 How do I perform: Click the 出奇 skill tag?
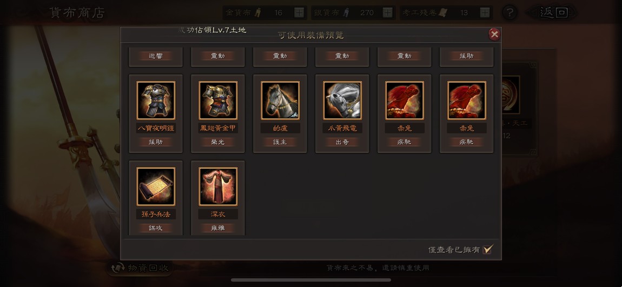click(342, 142)
